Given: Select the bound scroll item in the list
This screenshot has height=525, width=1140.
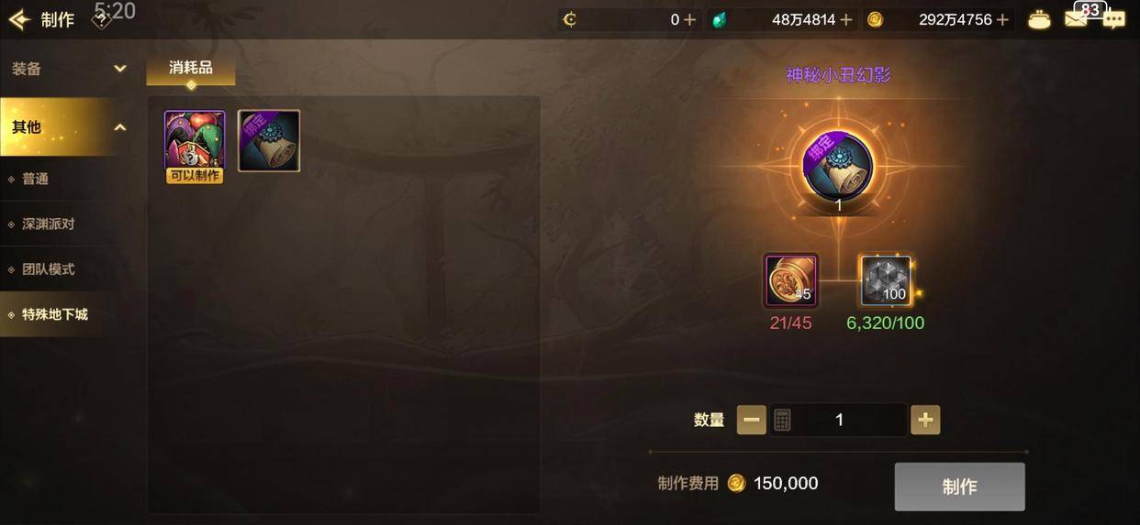Looking at the screenshot, I should pyautogui.click(x=269, y=141).
